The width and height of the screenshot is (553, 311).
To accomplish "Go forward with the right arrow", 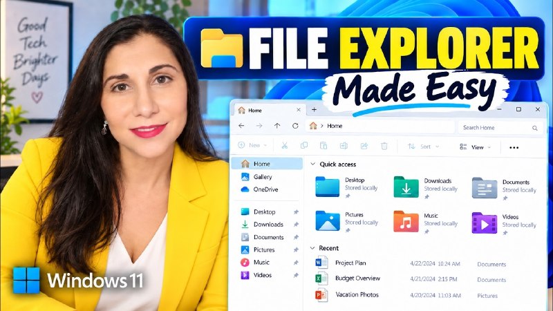I will (259, 126).
